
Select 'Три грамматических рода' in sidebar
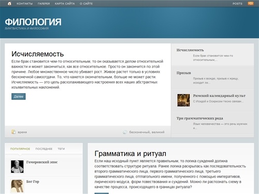click(x=199, y=118)
